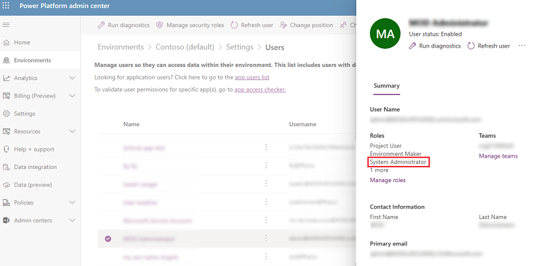Screen dimensions: 557x266
Task: Click Refresh user in the user panel
Action: [489, 46]
